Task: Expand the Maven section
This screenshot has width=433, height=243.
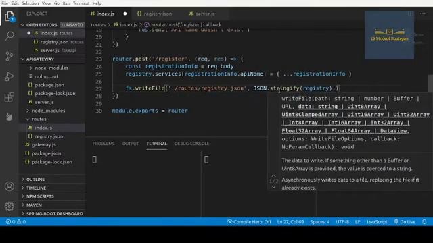Action: 52,205
